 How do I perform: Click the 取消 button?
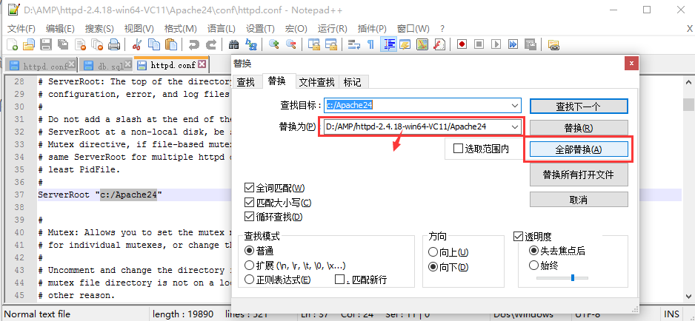(579, 200)
